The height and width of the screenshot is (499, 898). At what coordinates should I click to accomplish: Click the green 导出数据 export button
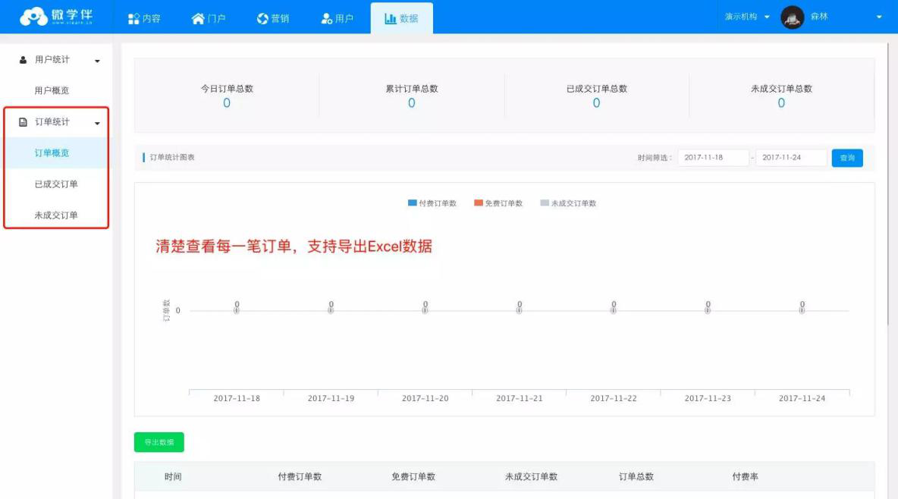click(x=159, y=442)
